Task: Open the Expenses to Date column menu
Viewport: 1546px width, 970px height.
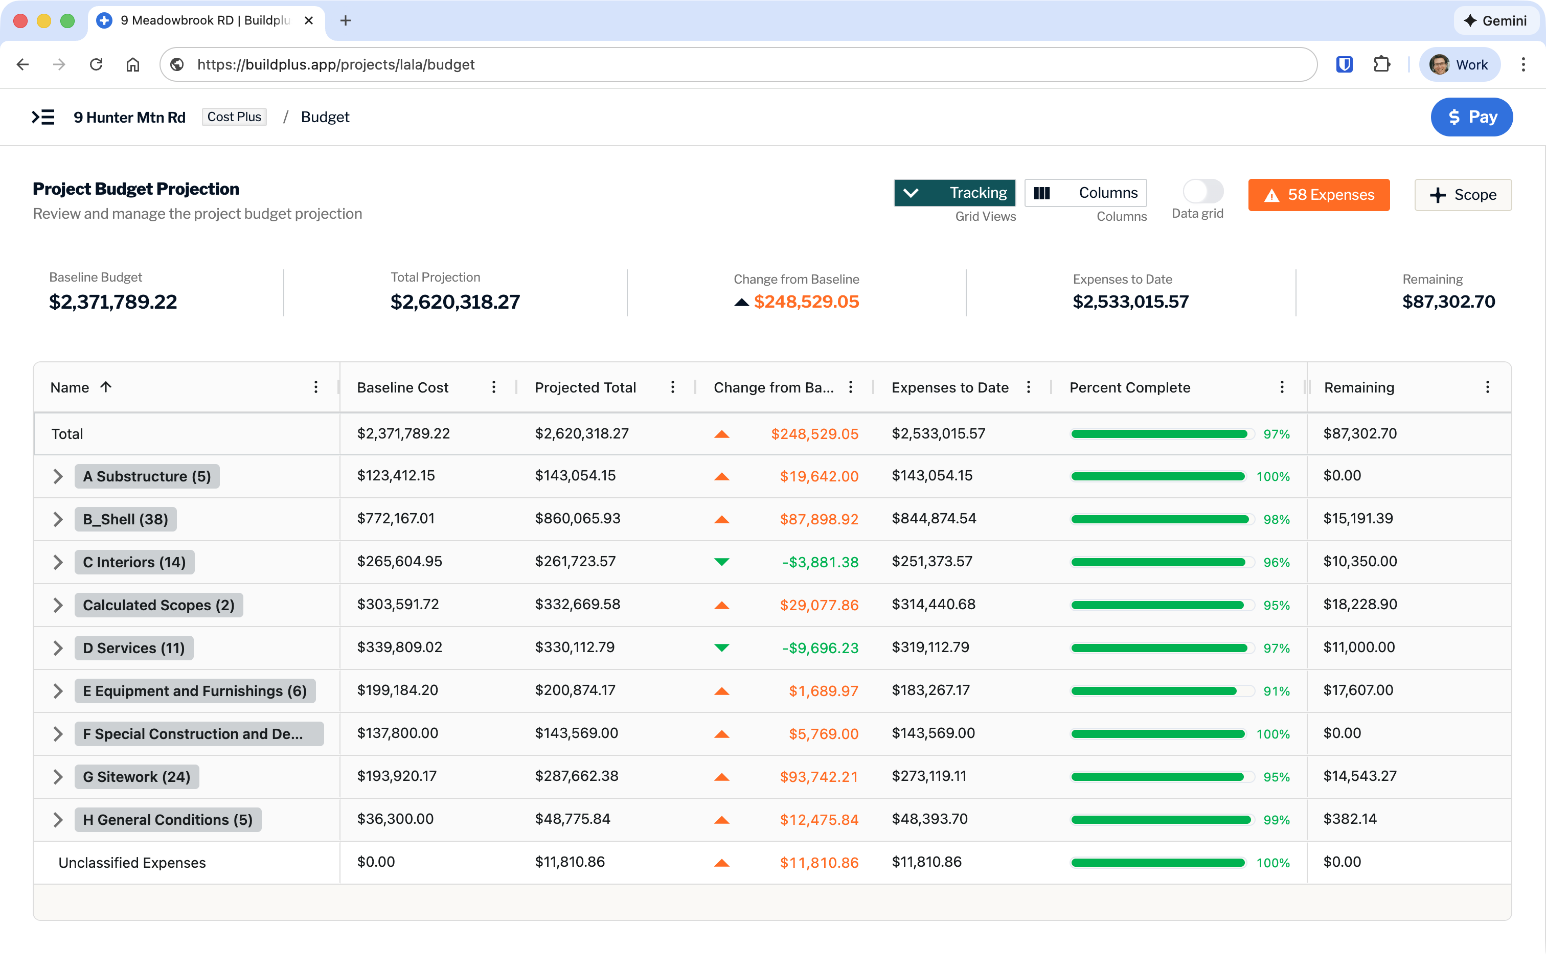Action: point(1028,387)
